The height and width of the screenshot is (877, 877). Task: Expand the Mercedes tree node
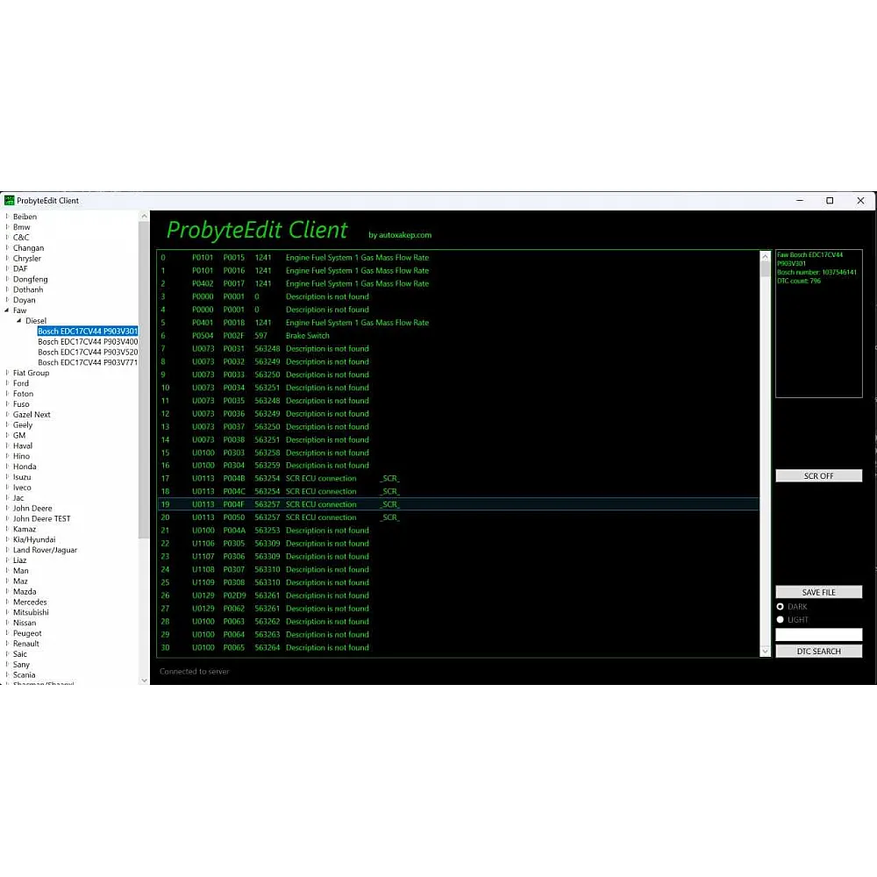pos(8,602)
